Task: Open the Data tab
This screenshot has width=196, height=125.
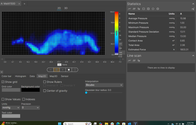Action: (32, 76)
